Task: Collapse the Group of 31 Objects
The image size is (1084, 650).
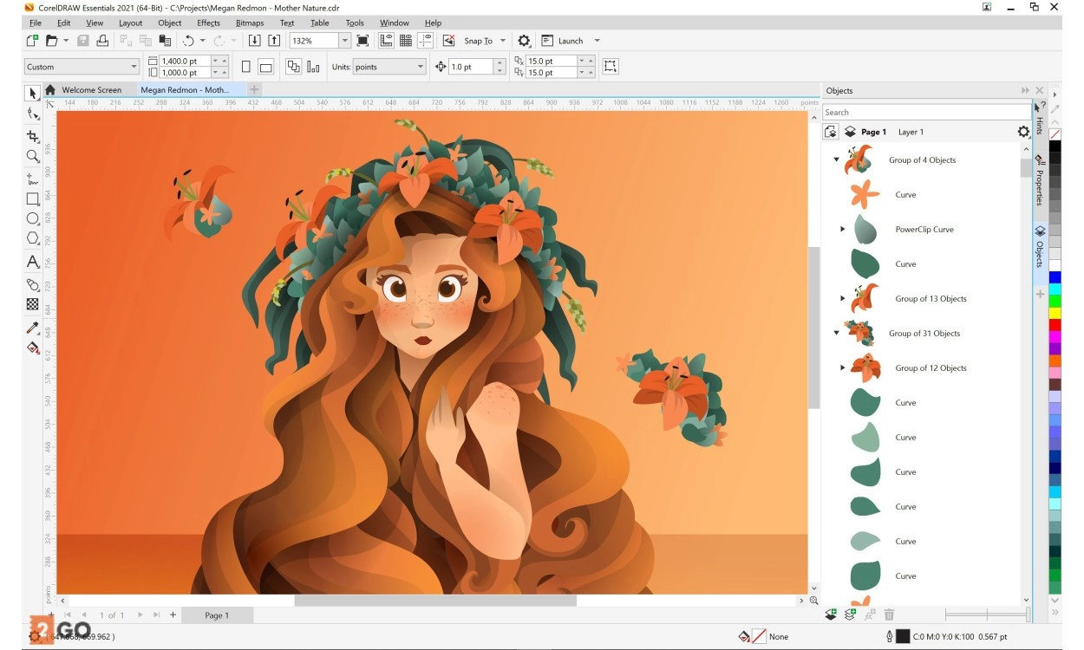Action: (x=836, y=333)
